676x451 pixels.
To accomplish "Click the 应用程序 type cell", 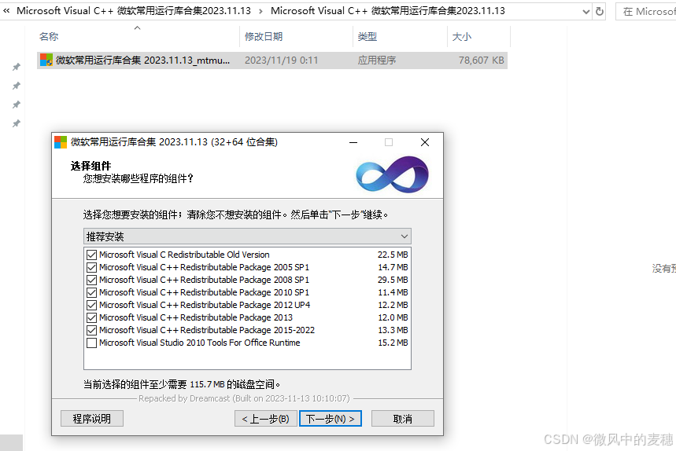I will pyautogui.click(x=376, y=60).
